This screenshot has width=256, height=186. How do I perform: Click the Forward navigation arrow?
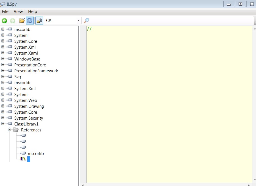coord(12,21)
